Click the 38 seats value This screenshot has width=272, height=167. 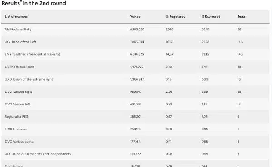click(x=239, y=67)
